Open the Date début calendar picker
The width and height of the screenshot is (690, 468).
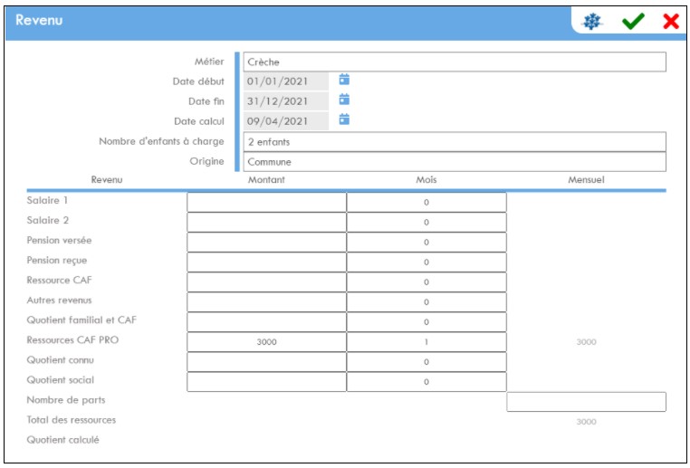[x=344, y=80]
